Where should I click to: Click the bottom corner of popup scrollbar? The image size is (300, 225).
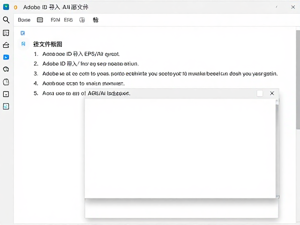[277, 196]
